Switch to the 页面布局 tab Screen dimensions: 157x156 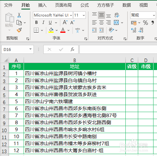pos(64,5)
